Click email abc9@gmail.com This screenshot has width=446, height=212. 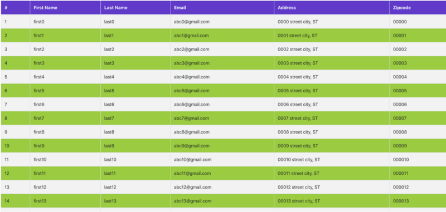pyautogui.click(x=192, y=146)
